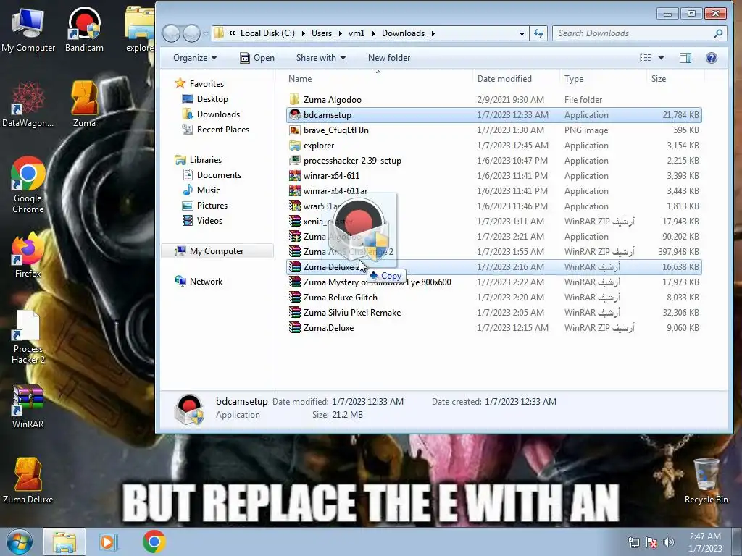Select Desktop under Favorites
The image size is (742, 556).
(x=205, y=98)
